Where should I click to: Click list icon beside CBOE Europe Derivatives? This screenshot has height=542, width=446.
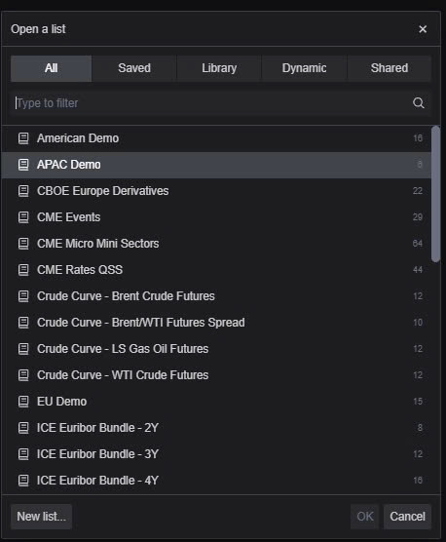click(23, 191)
